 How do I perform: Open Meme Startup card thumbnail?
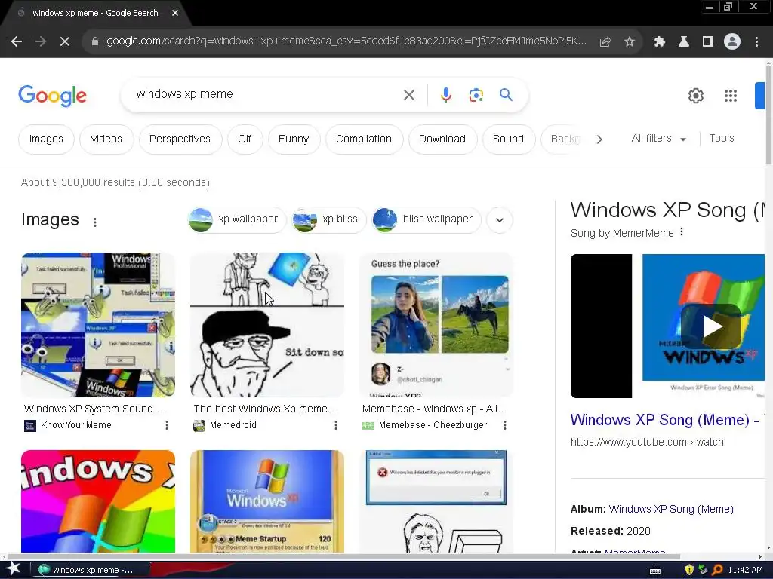pos(267,501)
